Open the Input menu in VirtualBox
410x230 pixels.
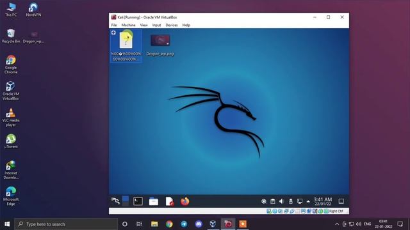[156, 25]
